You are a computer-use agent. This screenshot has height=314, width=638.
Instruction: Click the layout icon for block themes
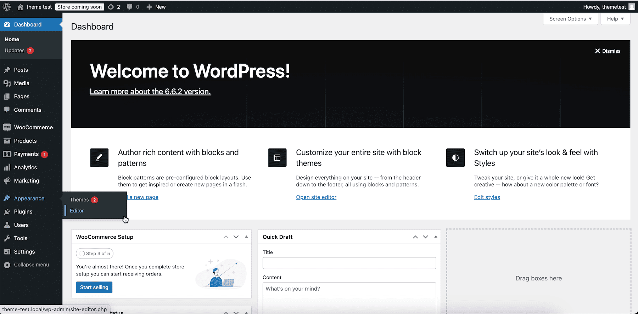coord(277,158)
